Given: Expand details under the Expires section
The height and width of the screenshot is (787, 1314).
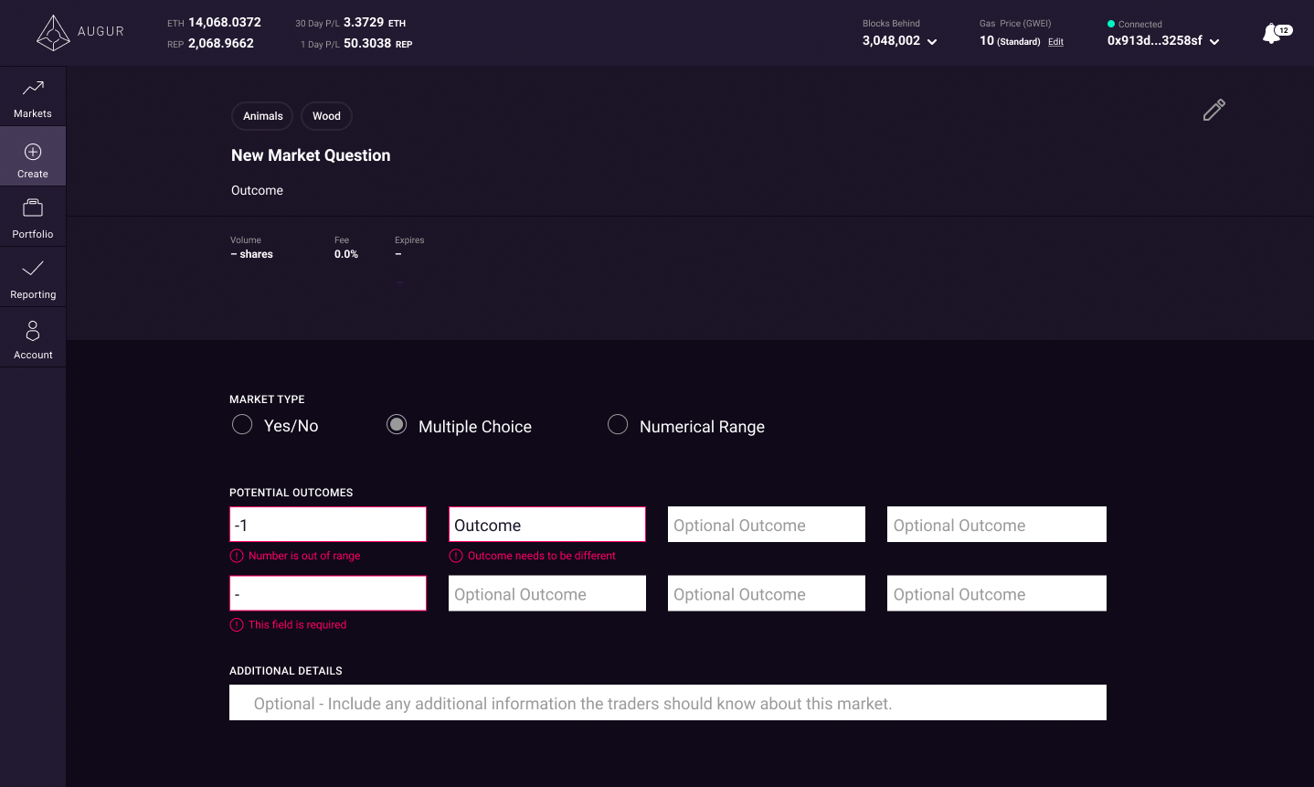Looking at the screenshot, I should point(399,282).
